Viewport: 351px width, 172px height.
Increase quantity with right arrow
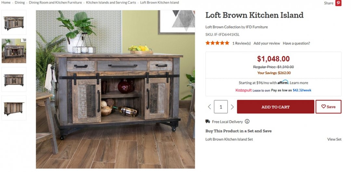pyautogui.click(x=232, y=107)
